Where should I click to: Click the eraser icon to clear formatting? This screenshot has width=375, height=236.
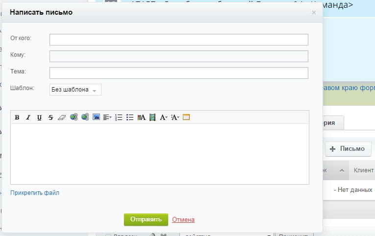[61, 118]
